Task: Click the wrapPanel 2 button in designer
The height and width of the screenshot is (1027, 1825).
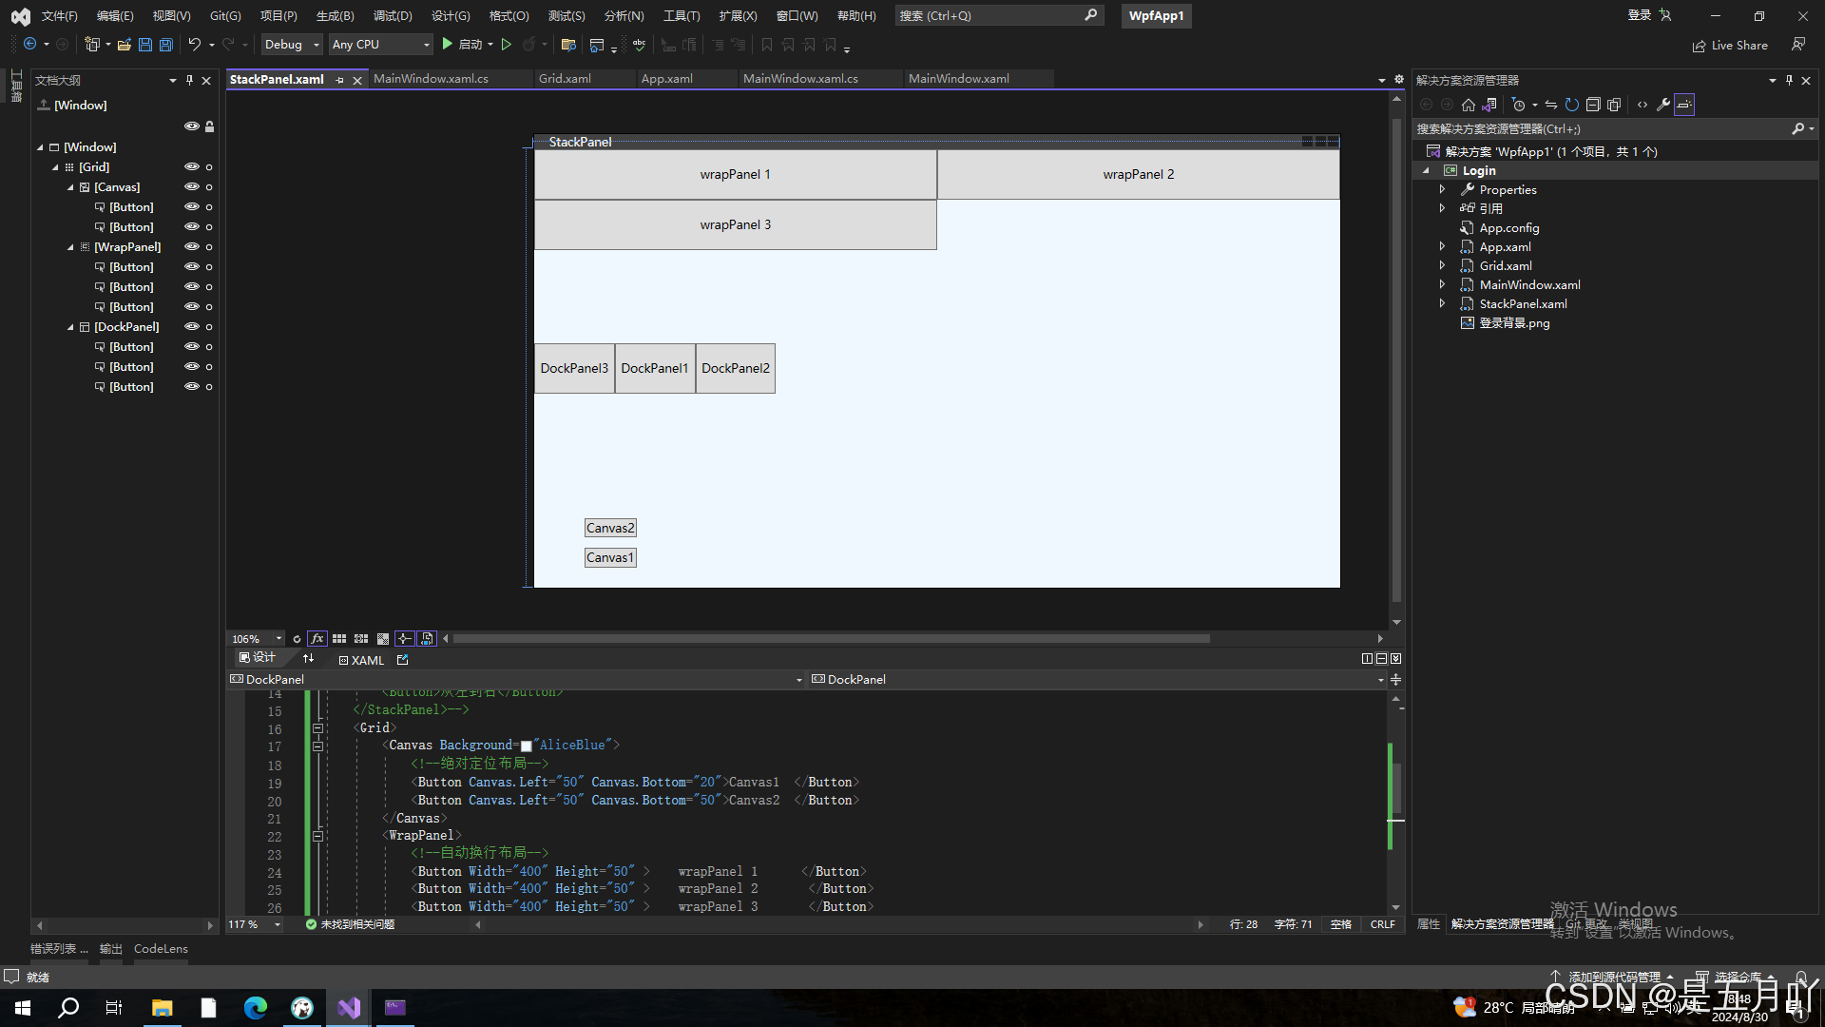Action: 1138,175
